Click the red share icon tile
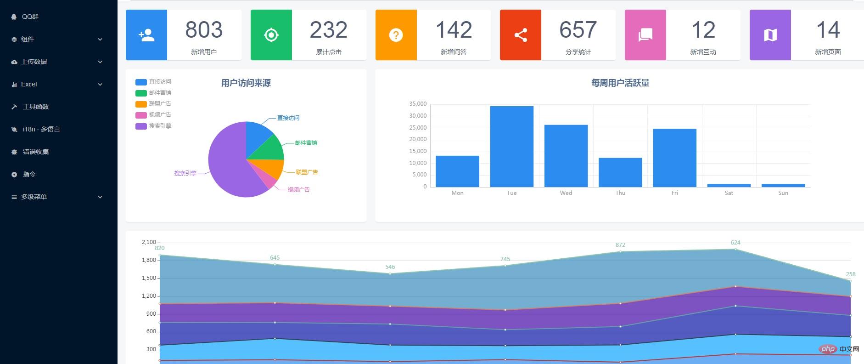Screen dimensions: 864x364 point(520,35)
